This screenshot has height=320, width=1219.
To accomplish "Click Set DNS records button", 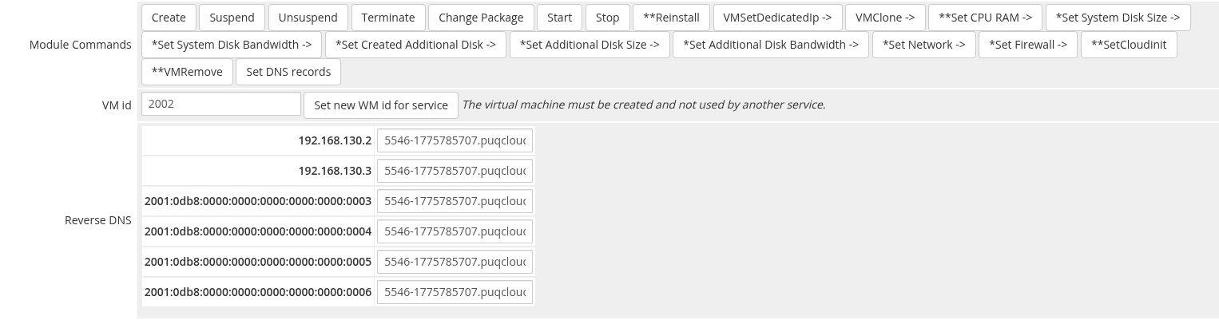I will (x=288, y=72).
